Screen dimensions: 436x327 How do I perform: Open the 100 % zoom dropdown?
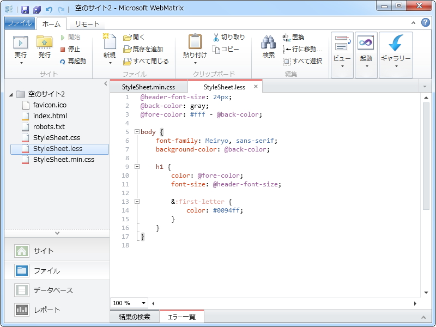[143, 303]
